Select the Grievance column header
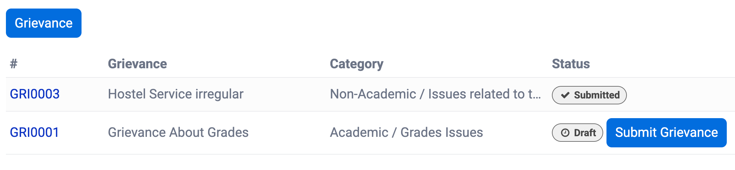The image size is (735, 170). (x=137, y=64)
